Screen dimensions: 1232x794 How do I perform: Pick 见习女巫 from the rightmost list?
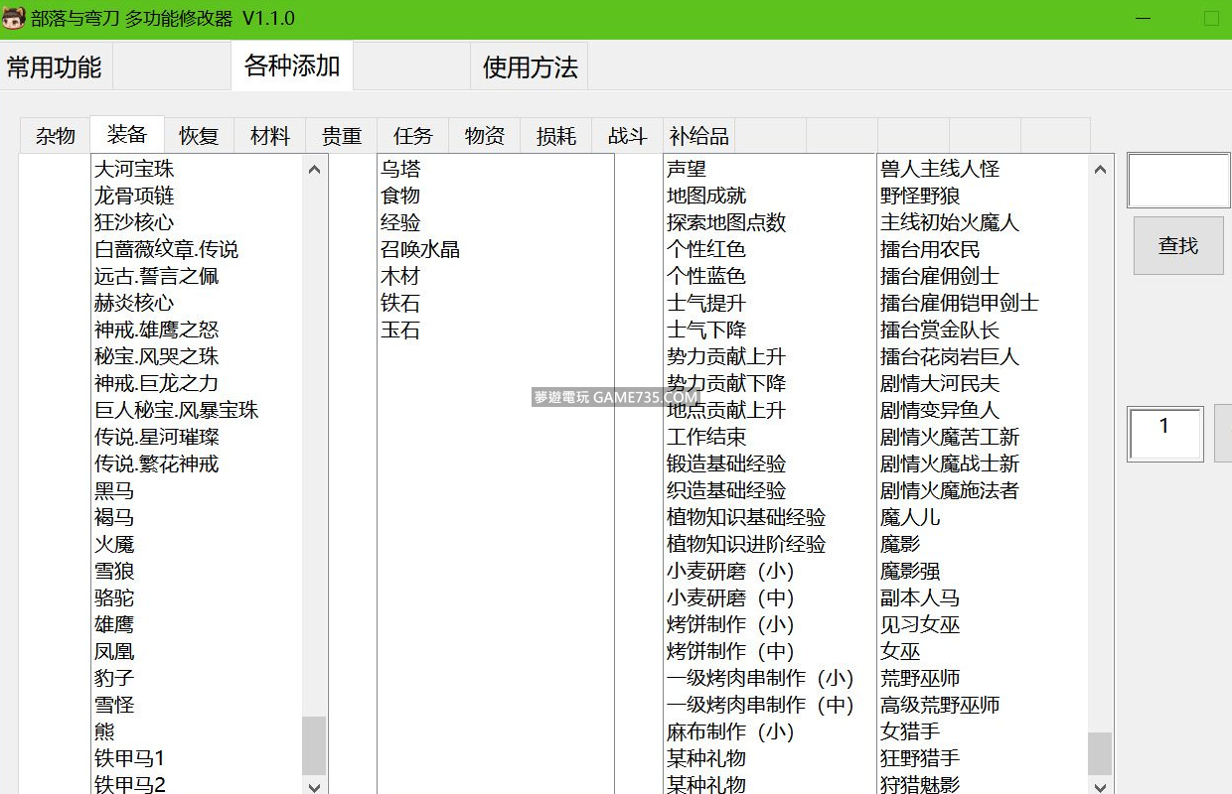pos(920,625)
